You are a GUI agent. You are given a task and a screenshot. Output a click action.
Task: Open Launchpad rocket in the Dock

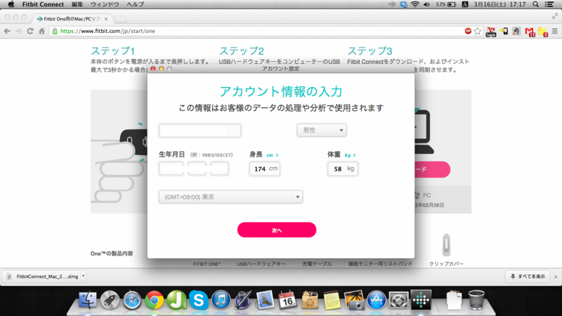point(110,300)
